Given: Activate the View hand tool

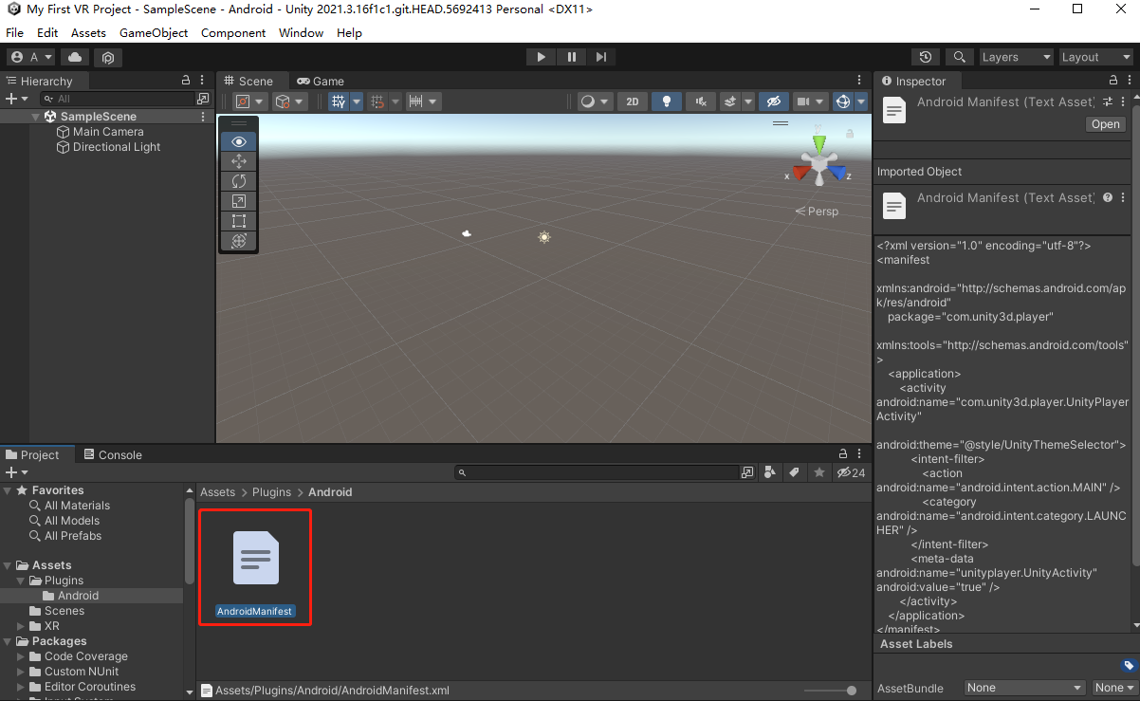Looking at the screenshot, I should [x=239, y=141].
